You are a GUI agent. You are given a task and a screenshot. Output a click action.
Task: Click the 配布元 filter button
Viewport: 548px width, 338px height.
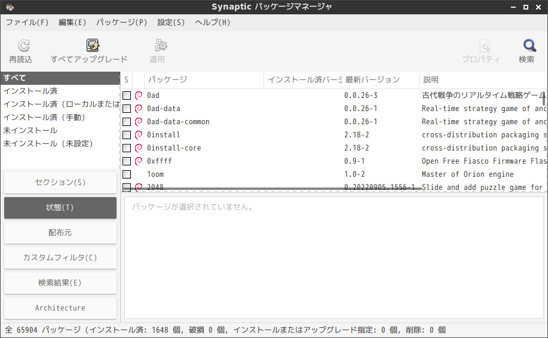tap(60, 232)
